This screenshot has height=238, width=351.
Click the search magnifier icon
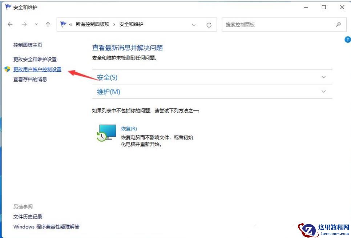pos(338,24)
